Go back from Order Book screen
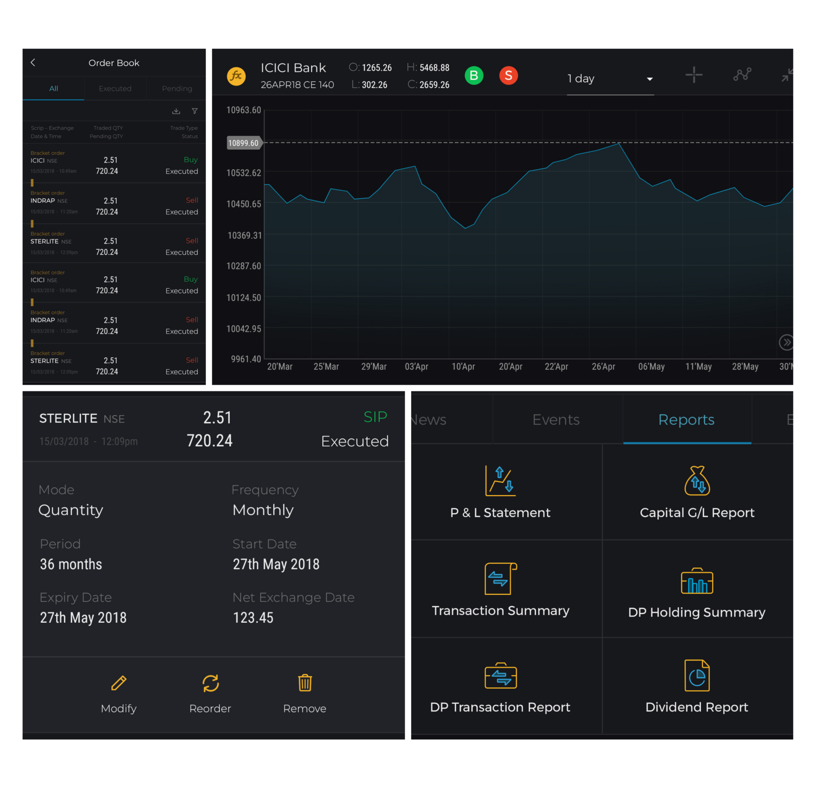 [x=34, y=62]
